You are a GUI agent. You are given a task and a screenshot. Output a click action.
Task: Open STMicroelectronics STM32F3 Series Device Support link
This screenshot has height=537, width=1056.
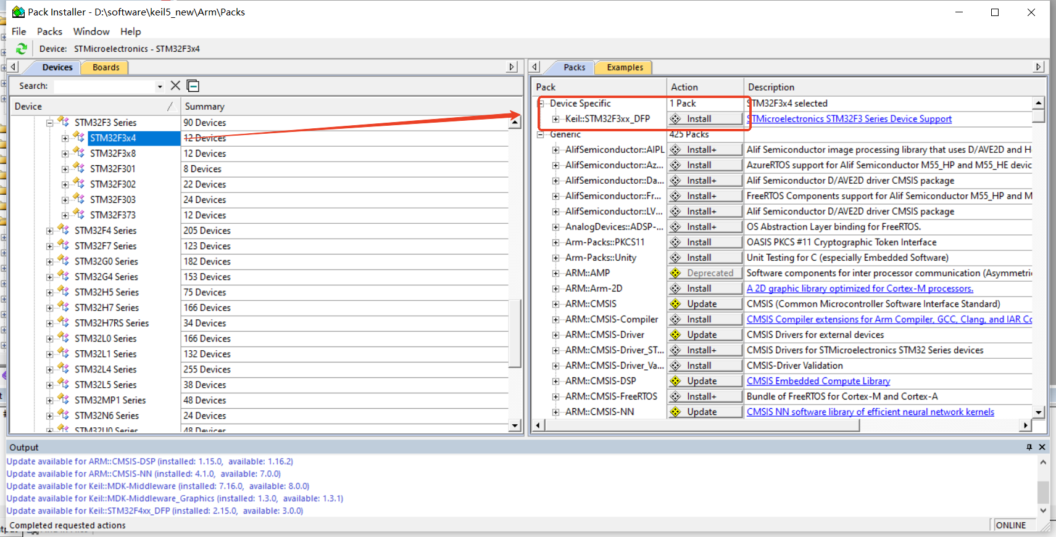(849, 119)
